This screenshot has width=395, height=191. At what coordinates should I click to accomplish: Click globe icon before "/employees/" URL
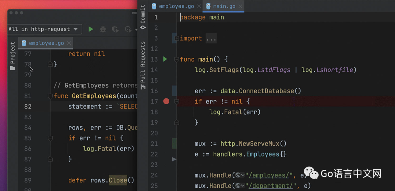click(x=238, y=175)
